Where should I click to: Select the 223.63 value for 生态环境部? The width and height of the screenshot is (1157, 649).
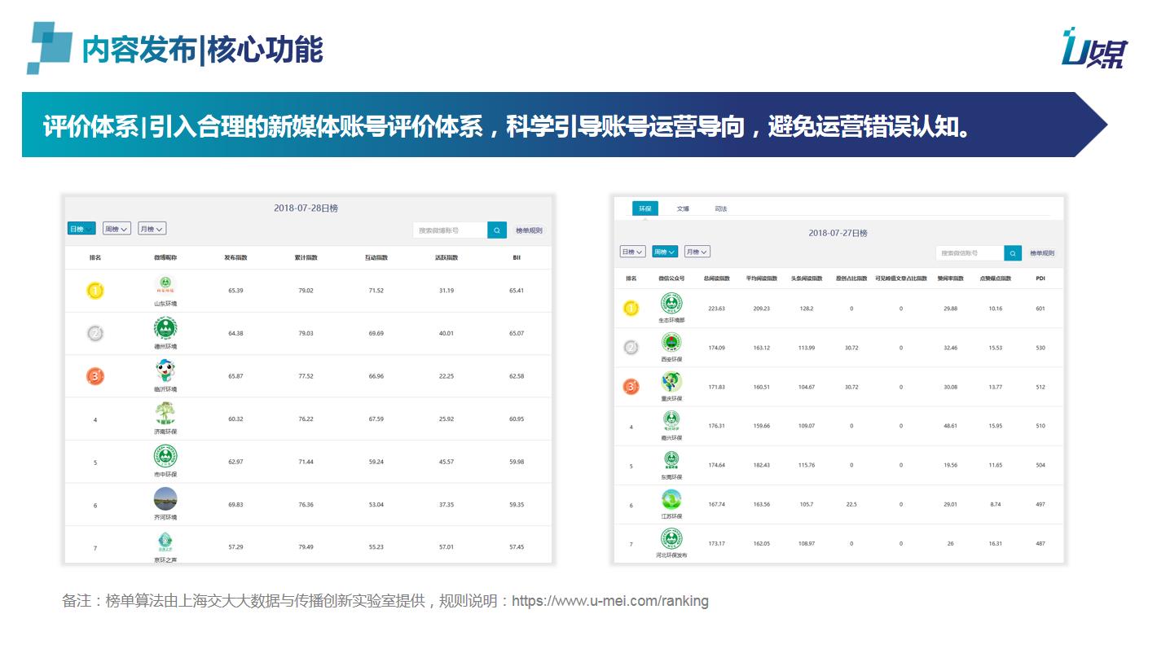tap(716, 309)
